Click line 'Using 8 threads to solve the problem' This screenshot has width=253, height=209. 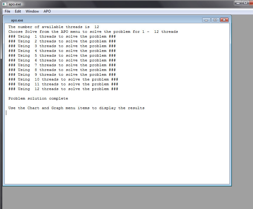click(62, 70)
